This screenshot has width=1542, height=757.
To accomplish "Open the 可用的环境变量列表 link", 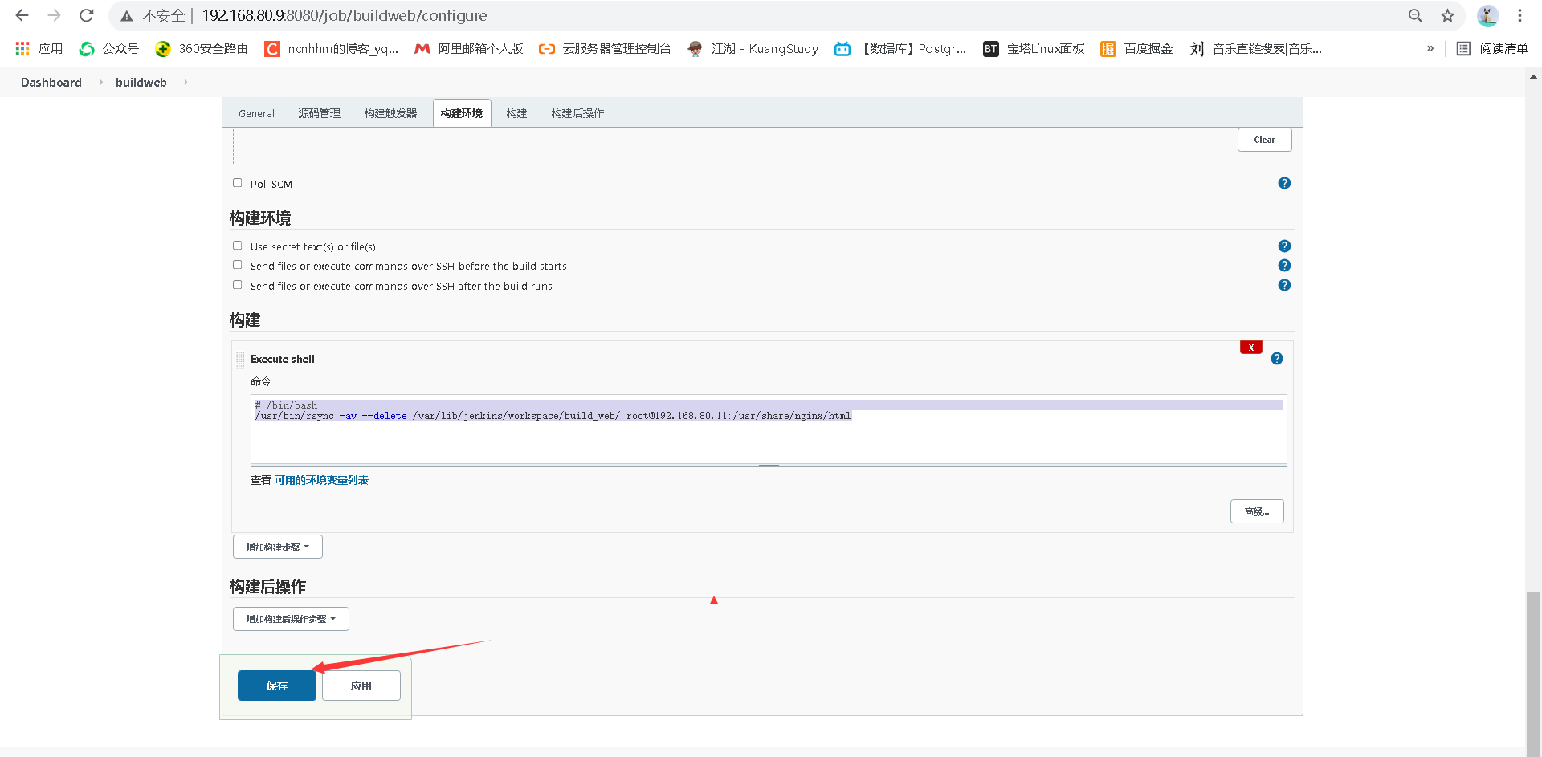I will pos(320,479).
